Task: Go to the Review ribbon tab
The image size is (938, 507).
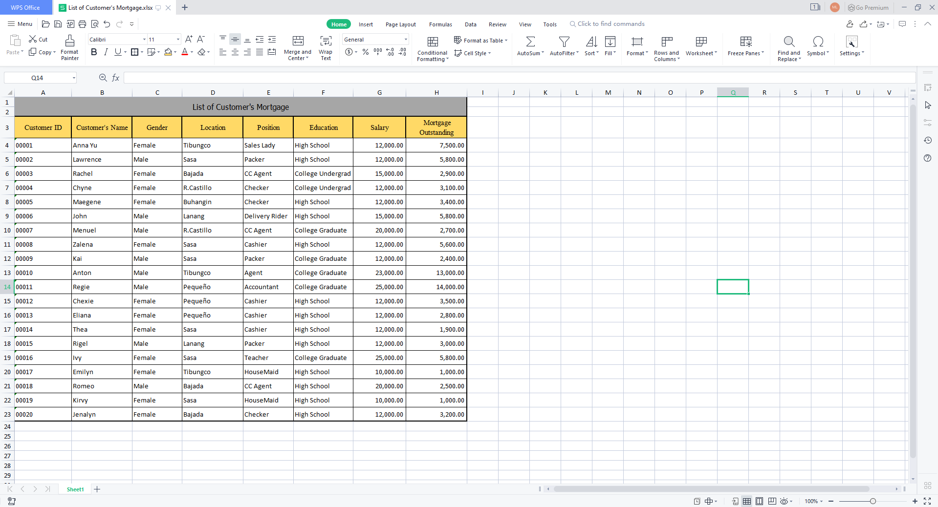Action: pyautogui.click(x=498, y=24)
